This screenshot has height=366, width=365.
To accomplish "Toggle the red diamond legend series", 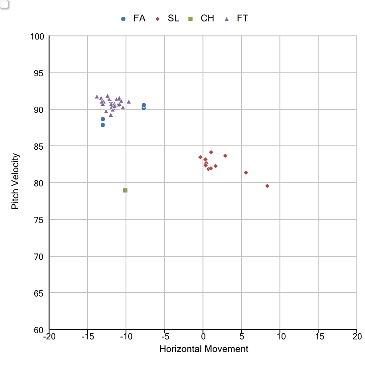I will pyautogui.click(x=157, y=19).
